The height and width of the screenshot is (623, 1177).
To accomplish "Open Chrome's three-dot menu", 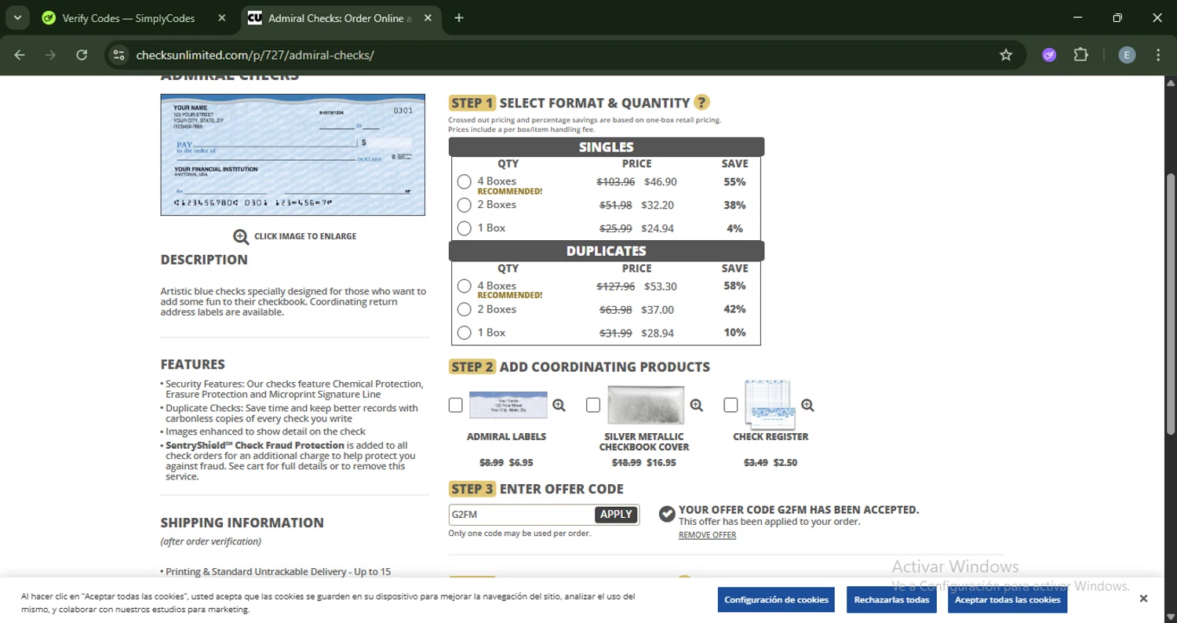I will point(1158,55).
